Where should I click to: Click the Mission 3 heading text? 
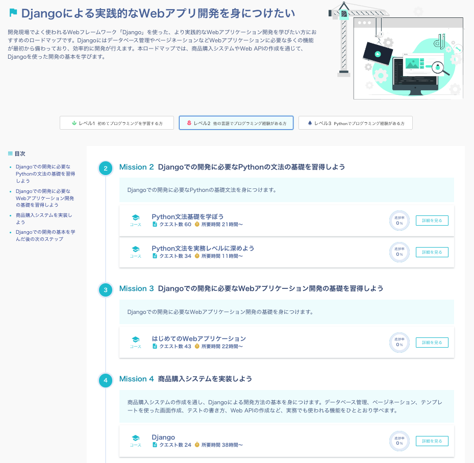[251, 288]
